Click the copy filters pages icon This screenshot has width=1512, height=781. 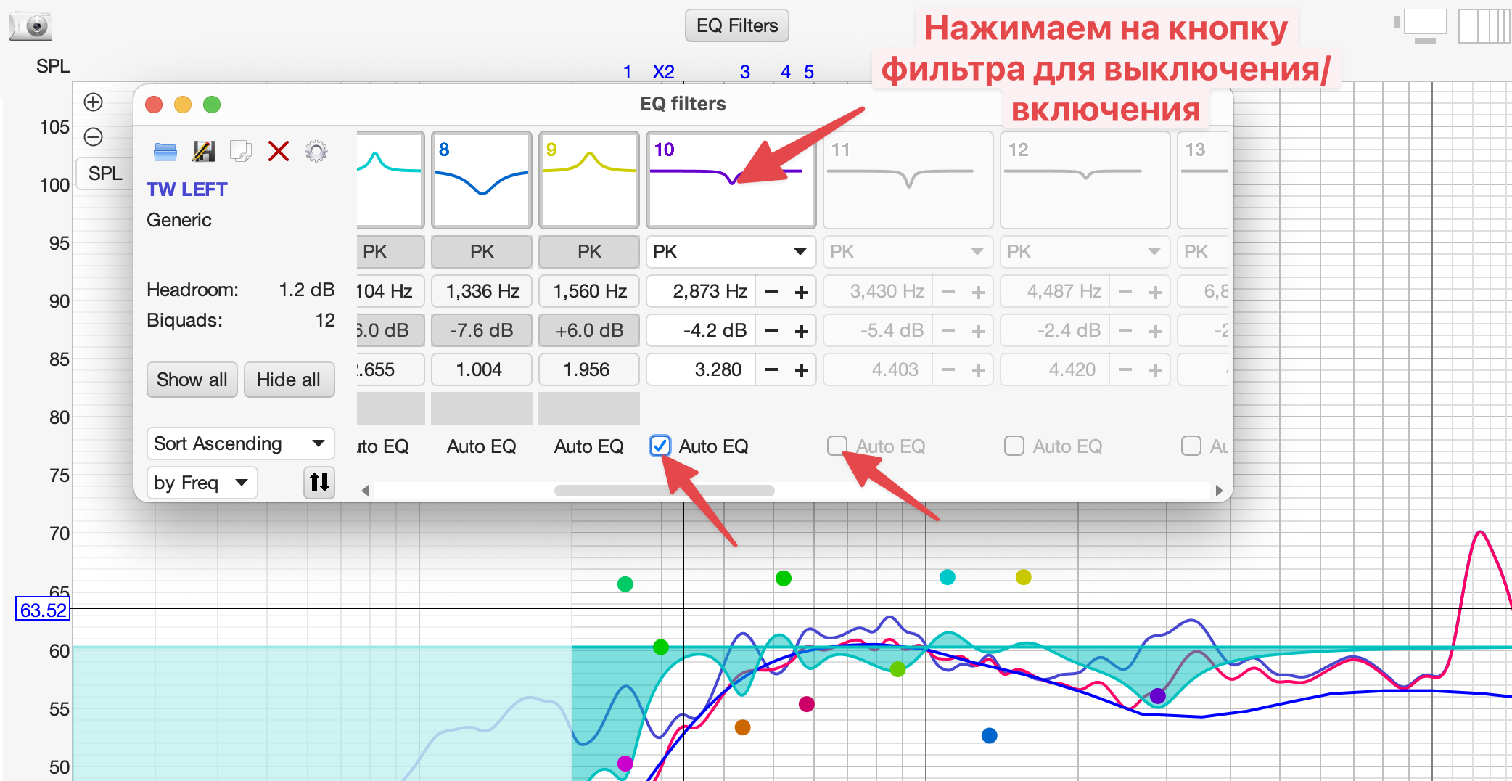pyautogui.click(x=240, y=152)
